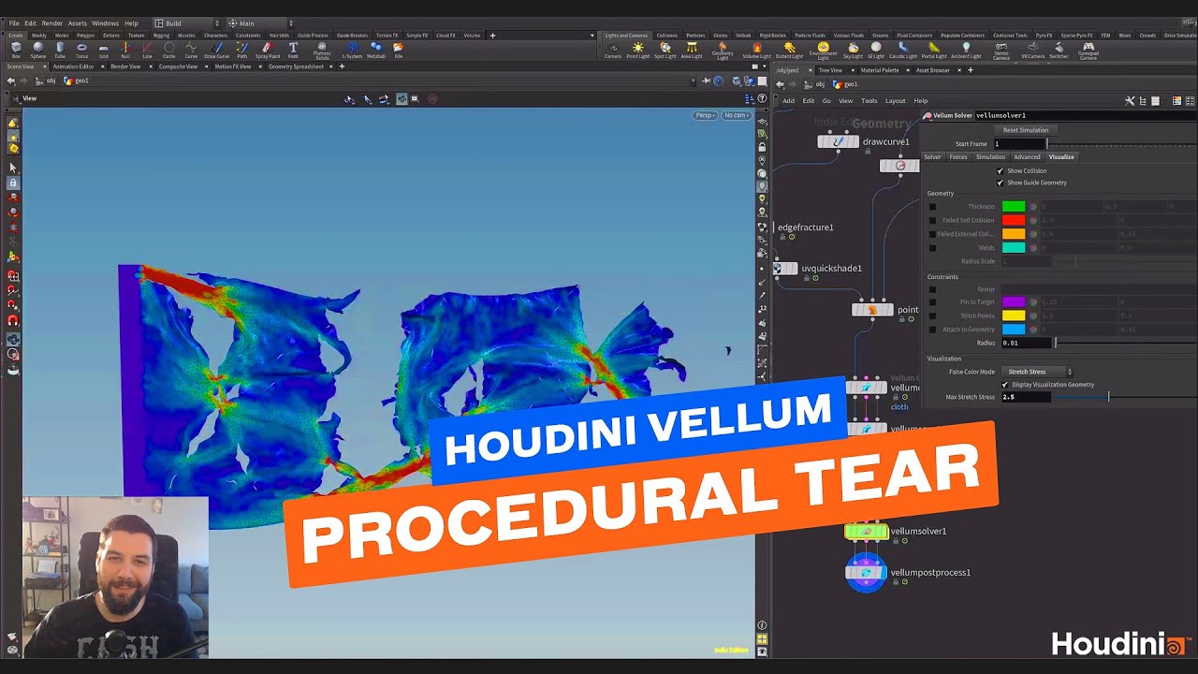The height and width of the screenshot is (674, 1198).
Task: Enable the Attach to Geometry checkbox
Action: (x=932, y=330)
